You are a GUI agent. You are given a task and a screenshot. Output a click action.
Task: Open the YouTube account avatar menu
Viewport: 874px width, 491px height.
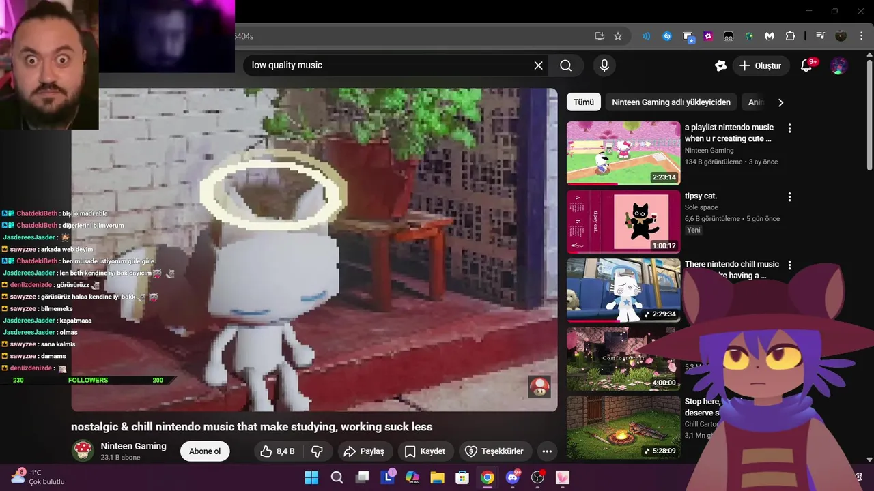click(839, 65)
